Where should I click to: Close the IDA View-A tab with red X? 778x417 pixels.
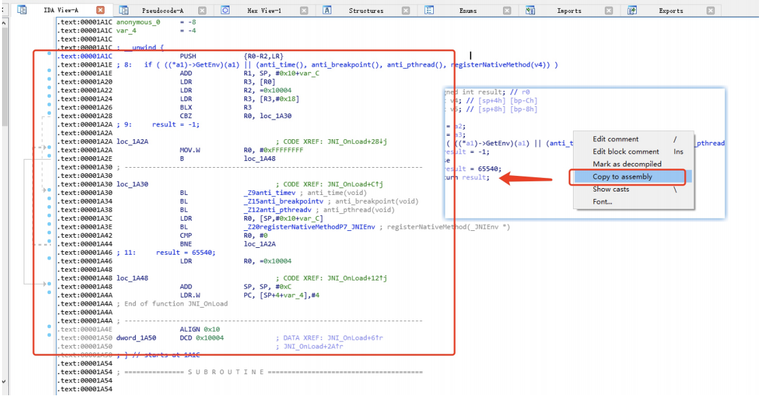point(100,10)
